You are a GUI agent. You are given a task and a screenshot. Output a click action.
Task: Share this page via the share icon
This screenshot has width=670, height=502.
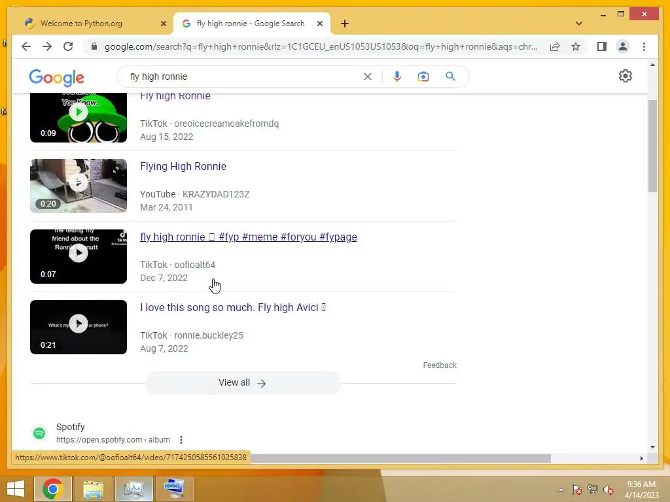555,46
